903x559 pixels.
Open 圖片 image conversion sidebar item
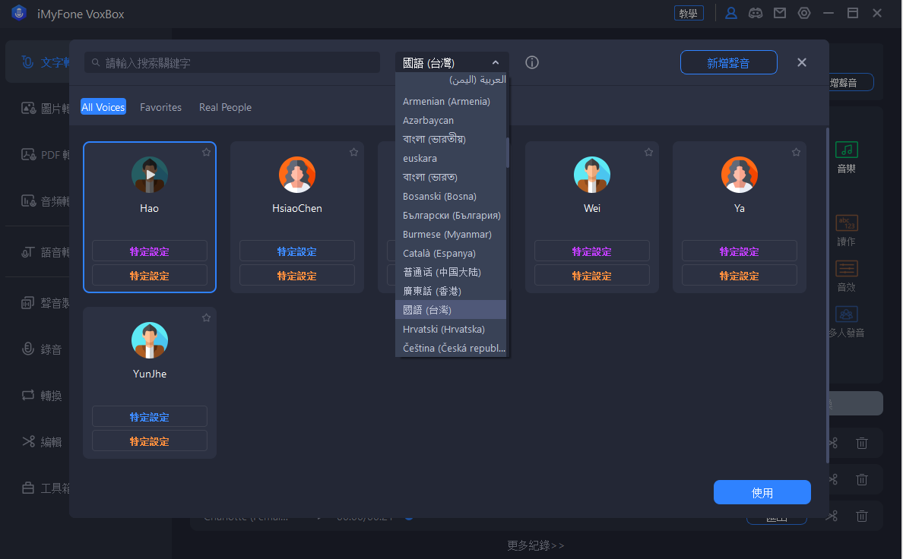[x=45, y=109]
